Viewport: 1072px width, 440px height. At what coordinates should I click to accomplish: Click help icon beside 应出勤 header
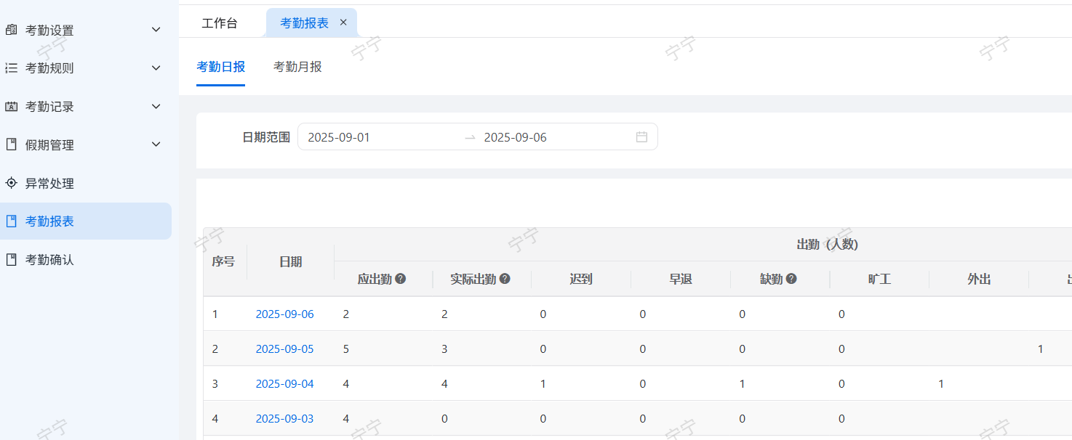point(400,279)
